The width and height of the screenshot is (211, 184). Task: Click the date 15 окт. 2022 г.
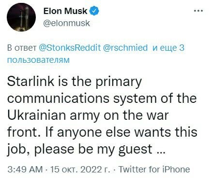81,170
